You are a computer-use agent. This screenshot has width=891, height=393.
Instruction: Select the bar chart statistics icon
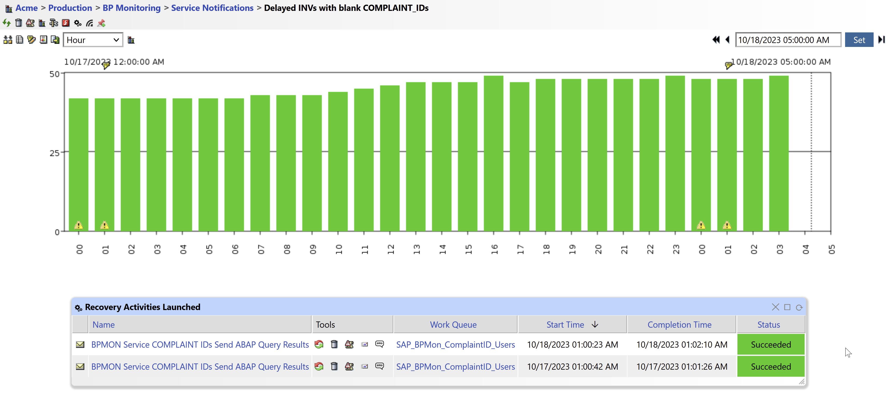[x=42, y=23]
